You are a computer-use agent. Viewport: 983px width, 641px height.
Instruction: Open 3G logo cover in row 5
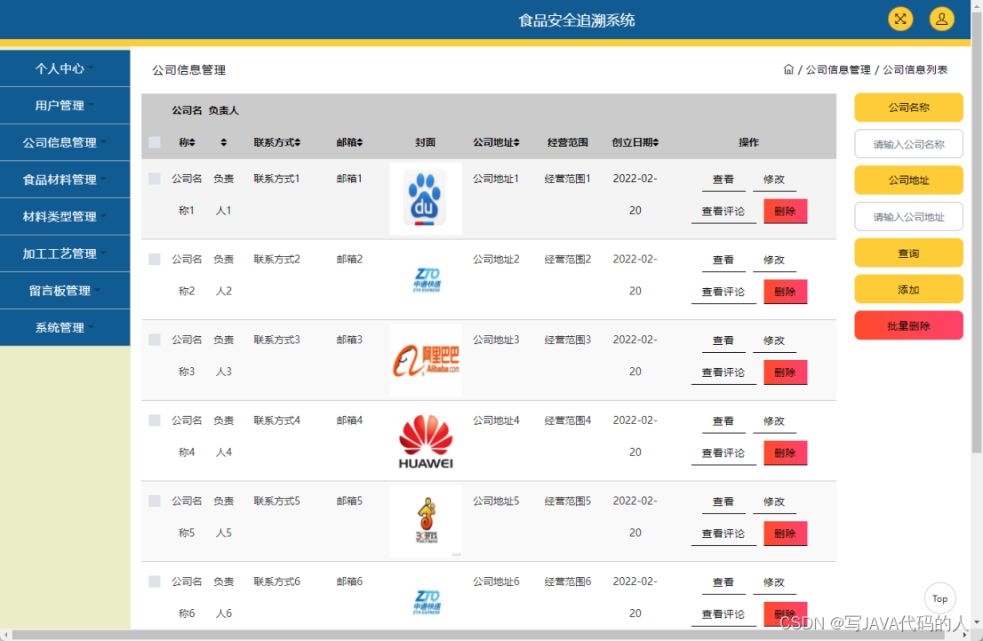426,521
